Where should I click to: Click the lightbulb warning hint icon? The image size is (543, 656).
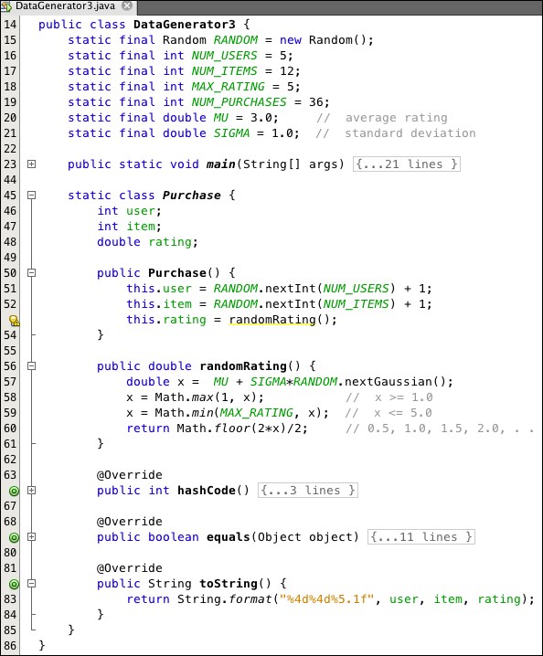coord(14,321)
